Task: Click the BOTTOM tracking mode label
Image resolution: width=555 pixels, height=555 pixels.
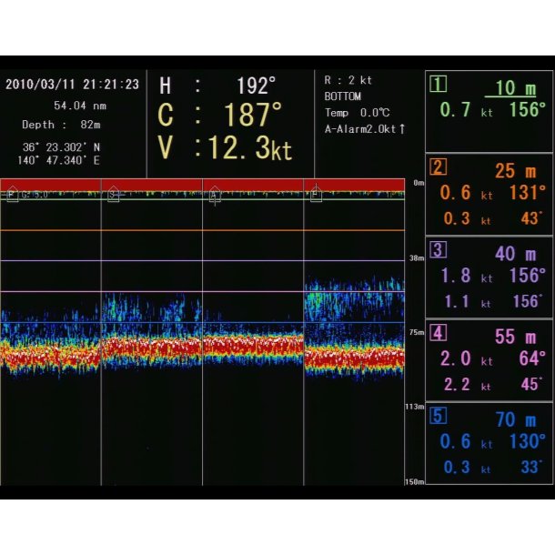Action: [343, 96]
